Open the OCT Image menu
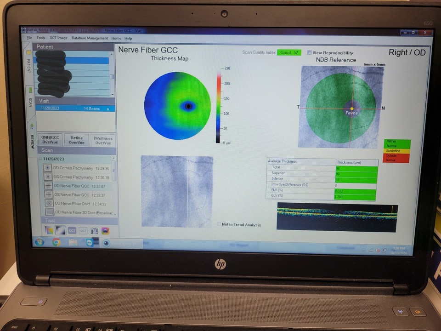 (x=58, y=38)
